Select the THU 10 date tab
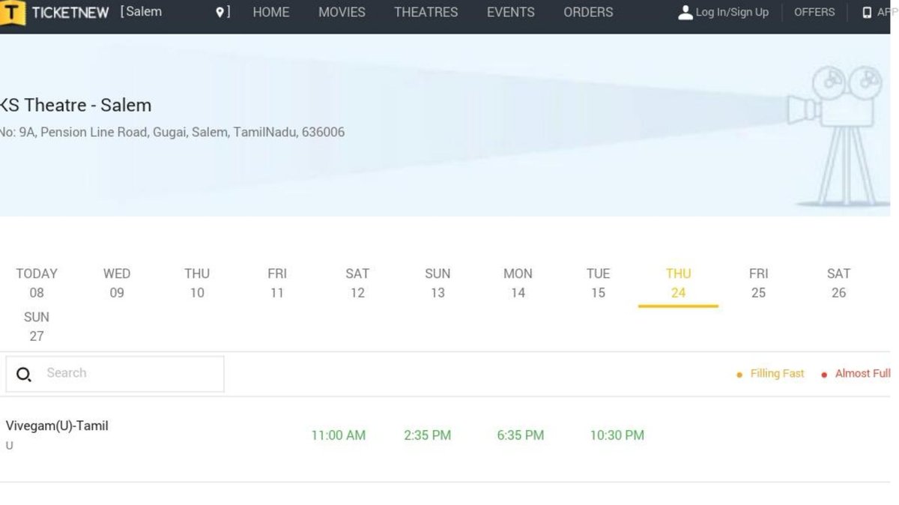This screenshot has height=505, width=899. 197,283
